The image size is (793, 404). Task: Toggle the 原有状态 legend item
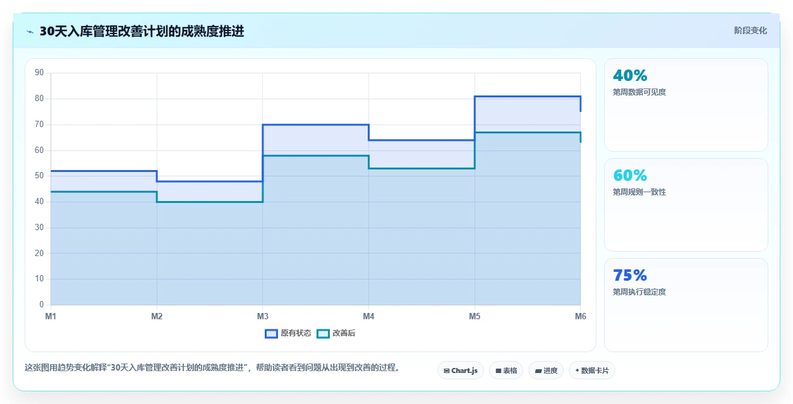[288, 333]
